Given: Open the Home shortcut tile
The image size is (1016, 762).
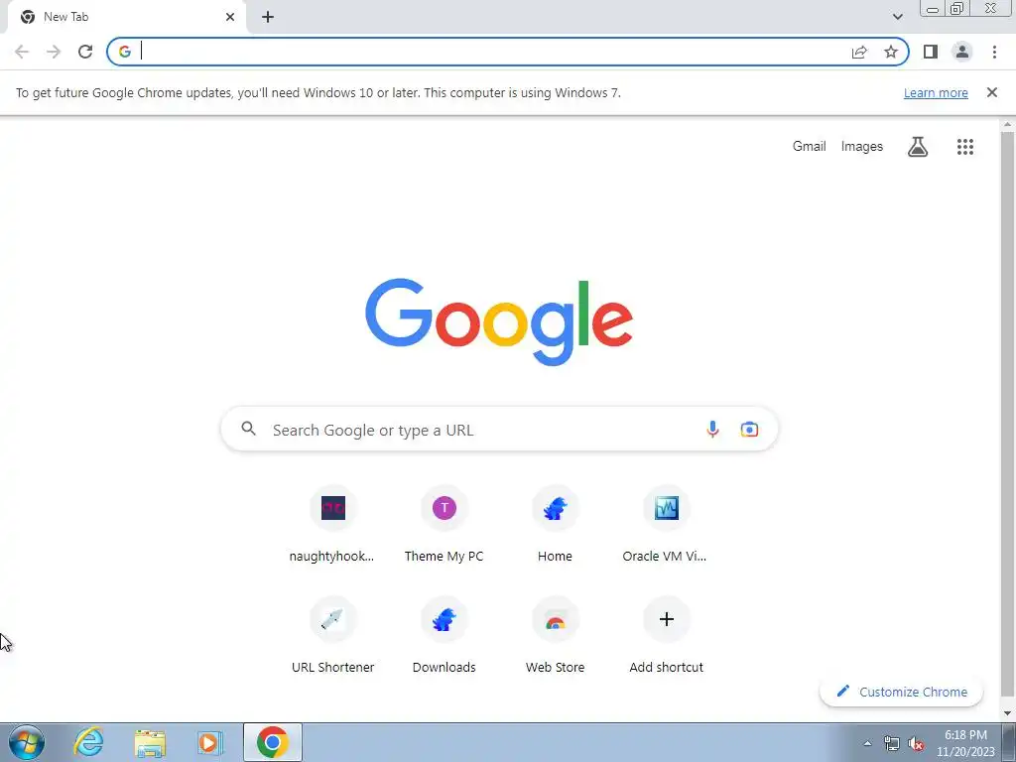Looking at the screenshot, I should (556, 525).
